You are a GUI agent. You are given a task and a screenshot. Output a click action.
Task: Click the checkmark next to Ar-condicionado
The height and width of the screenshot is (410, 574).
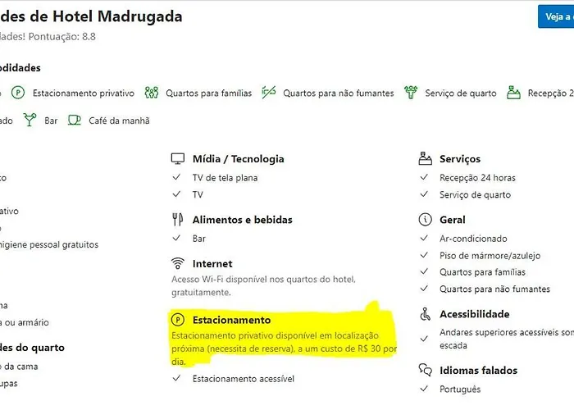[424, 238]
